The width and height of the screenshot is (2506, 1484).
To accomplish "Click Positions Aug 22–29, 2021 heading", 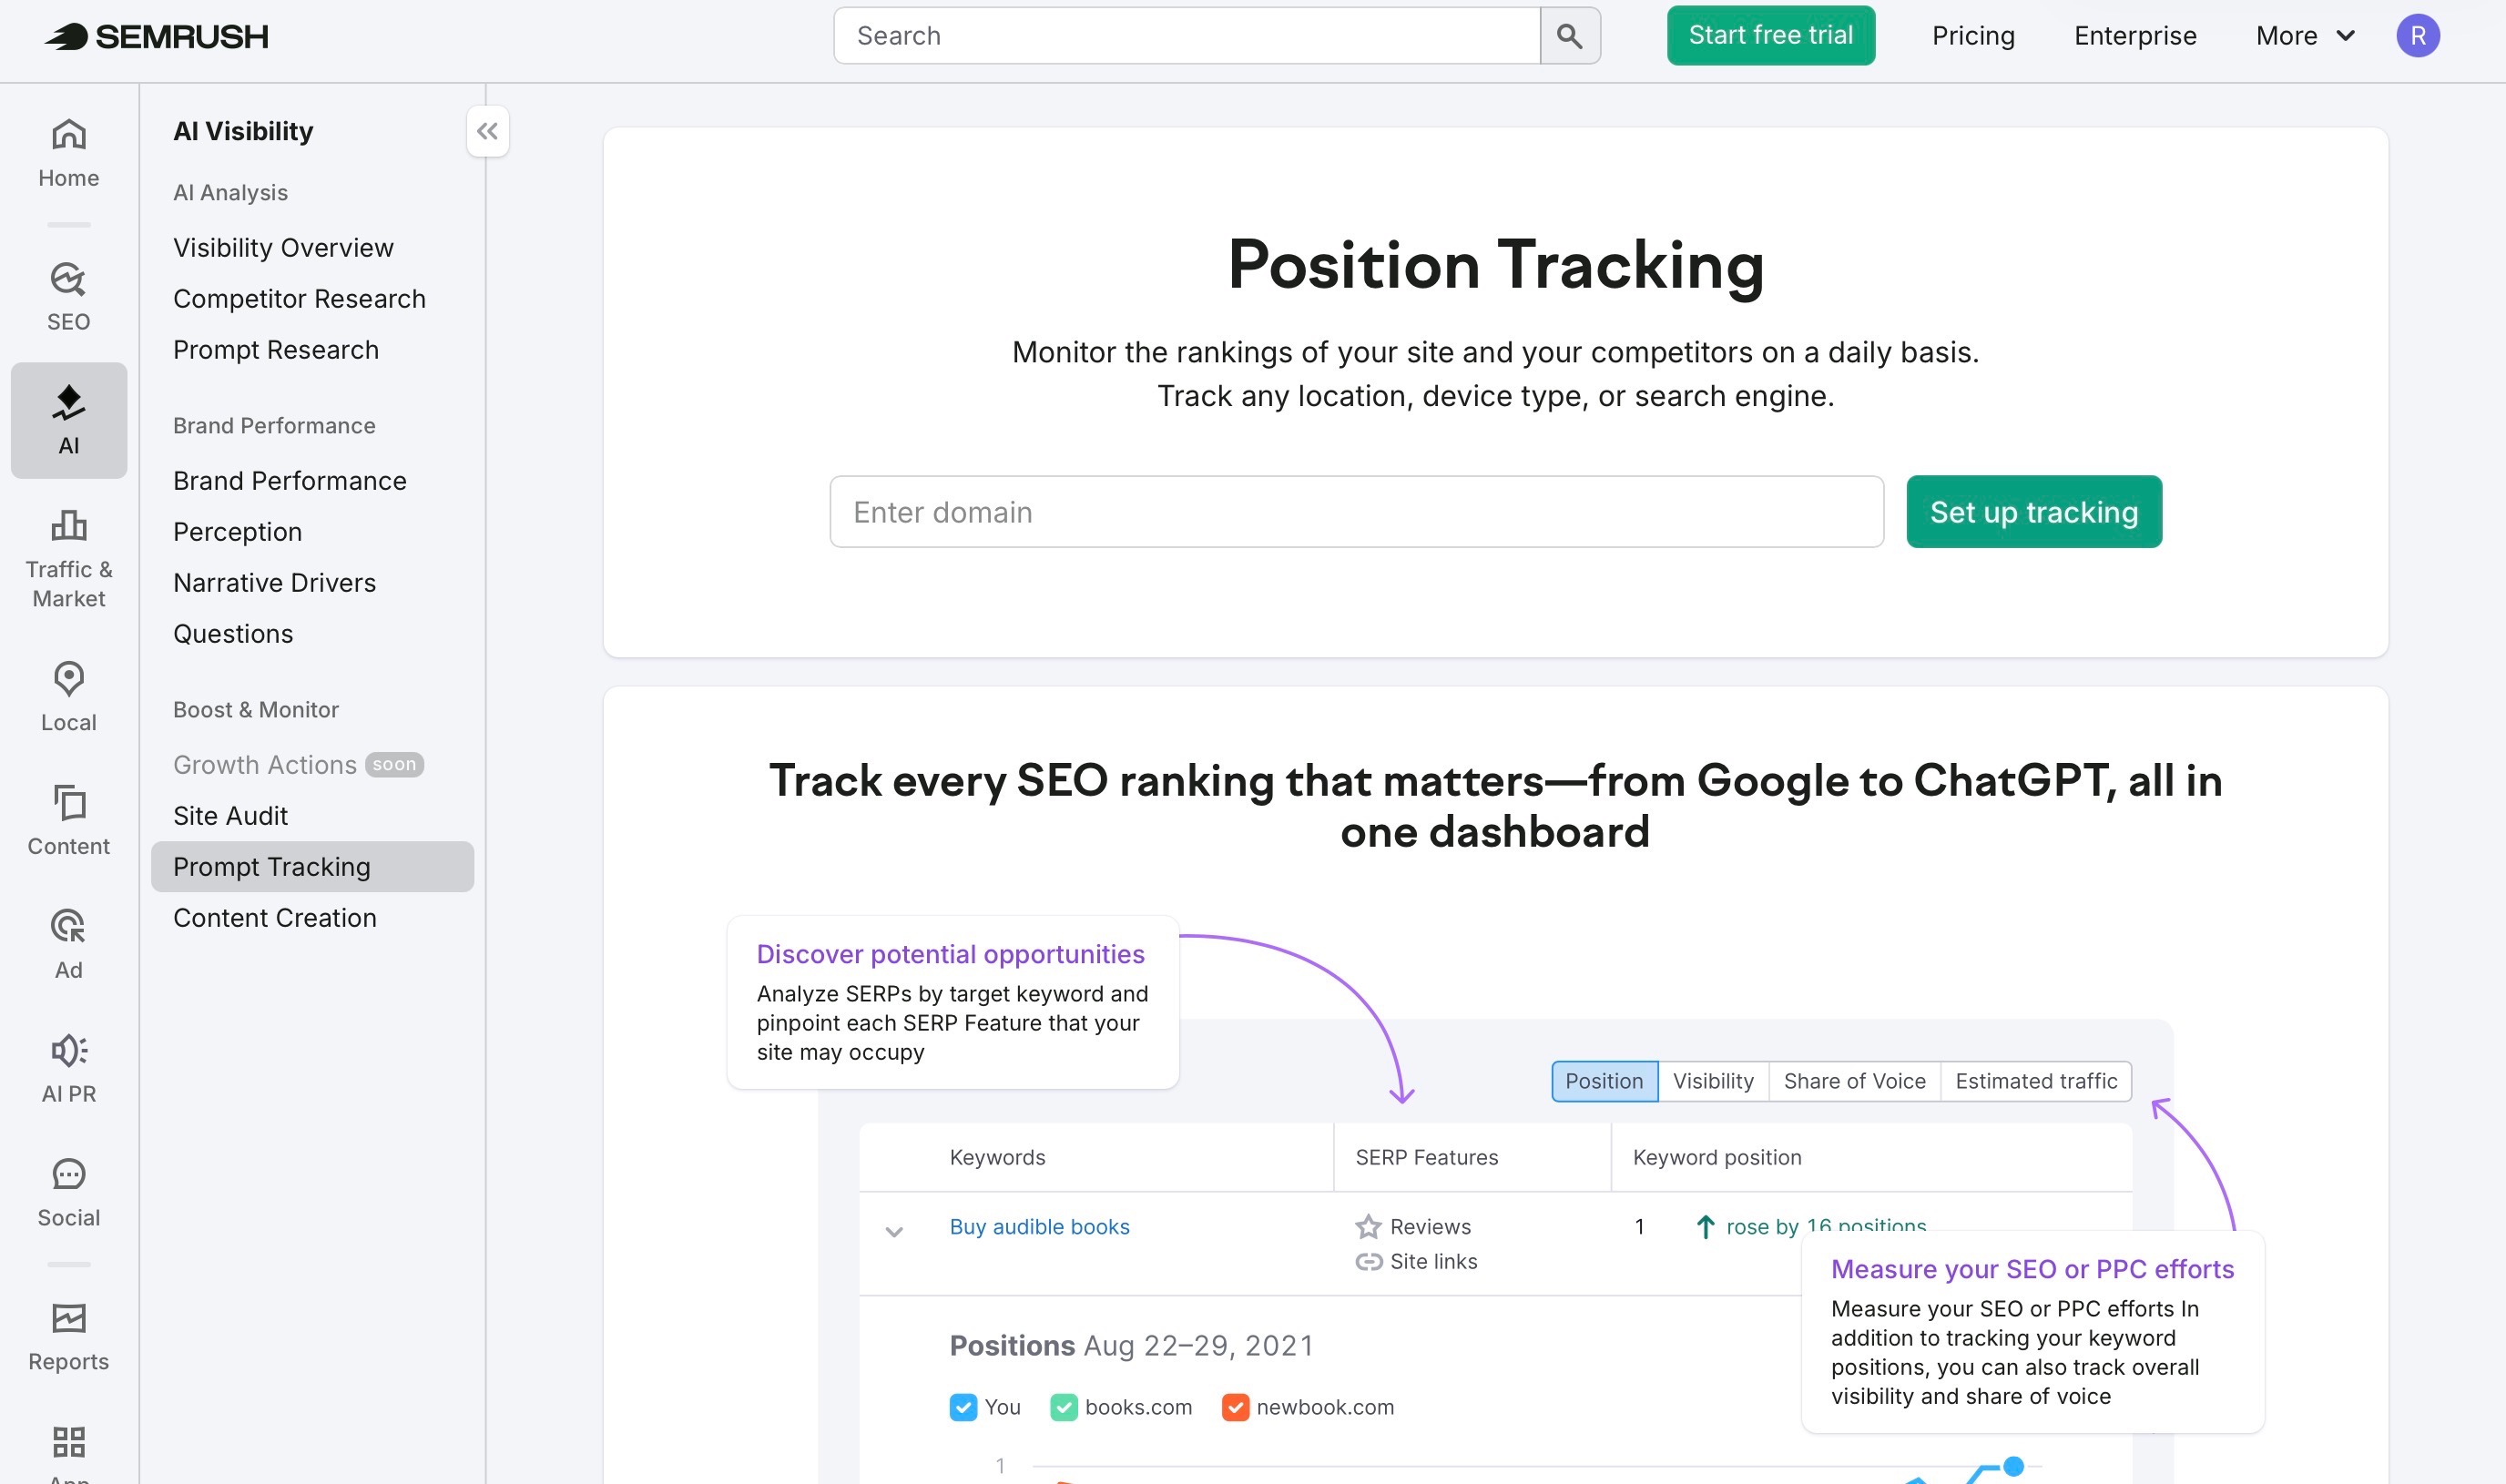I will click(1131, 1345).
